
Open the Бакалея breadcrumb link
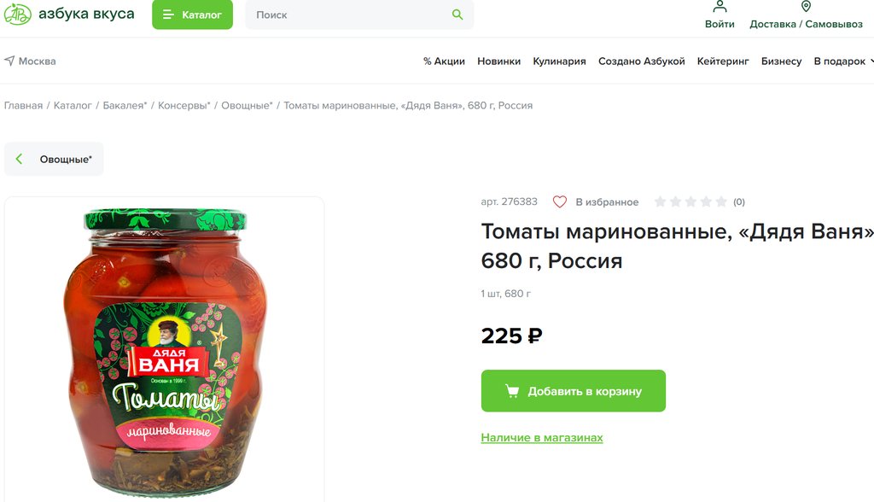125,106
